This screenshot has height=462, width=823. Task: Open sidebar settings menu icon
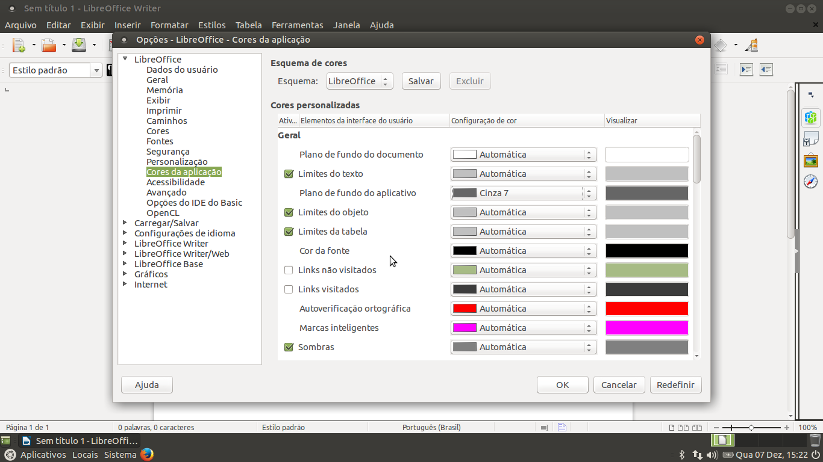[x=811, y=94]
